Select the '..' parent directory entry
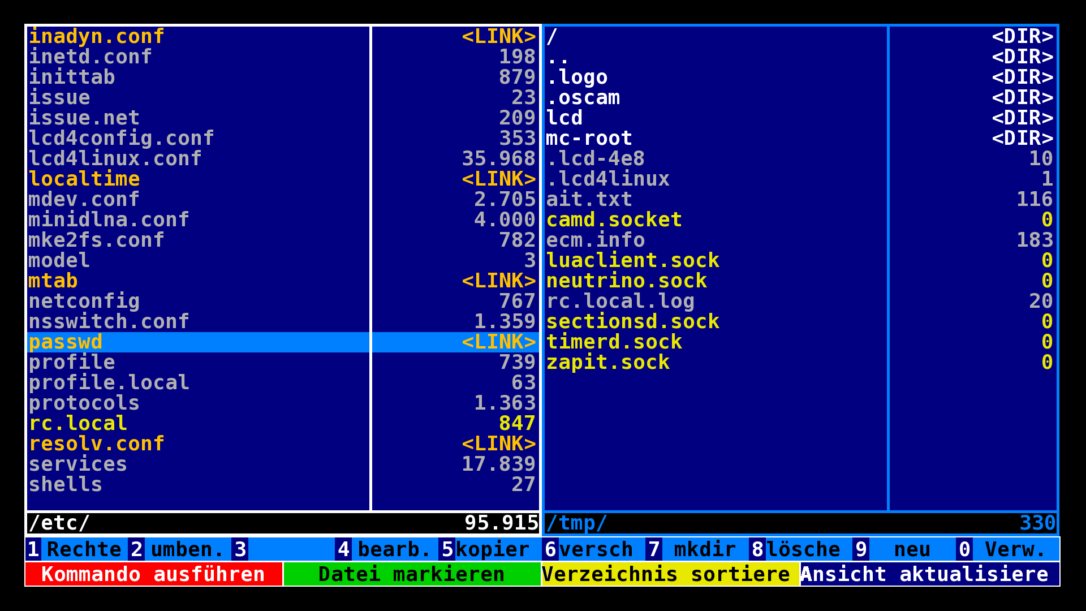This screenshot has width=1086, height=611. (x=558, y=57)
